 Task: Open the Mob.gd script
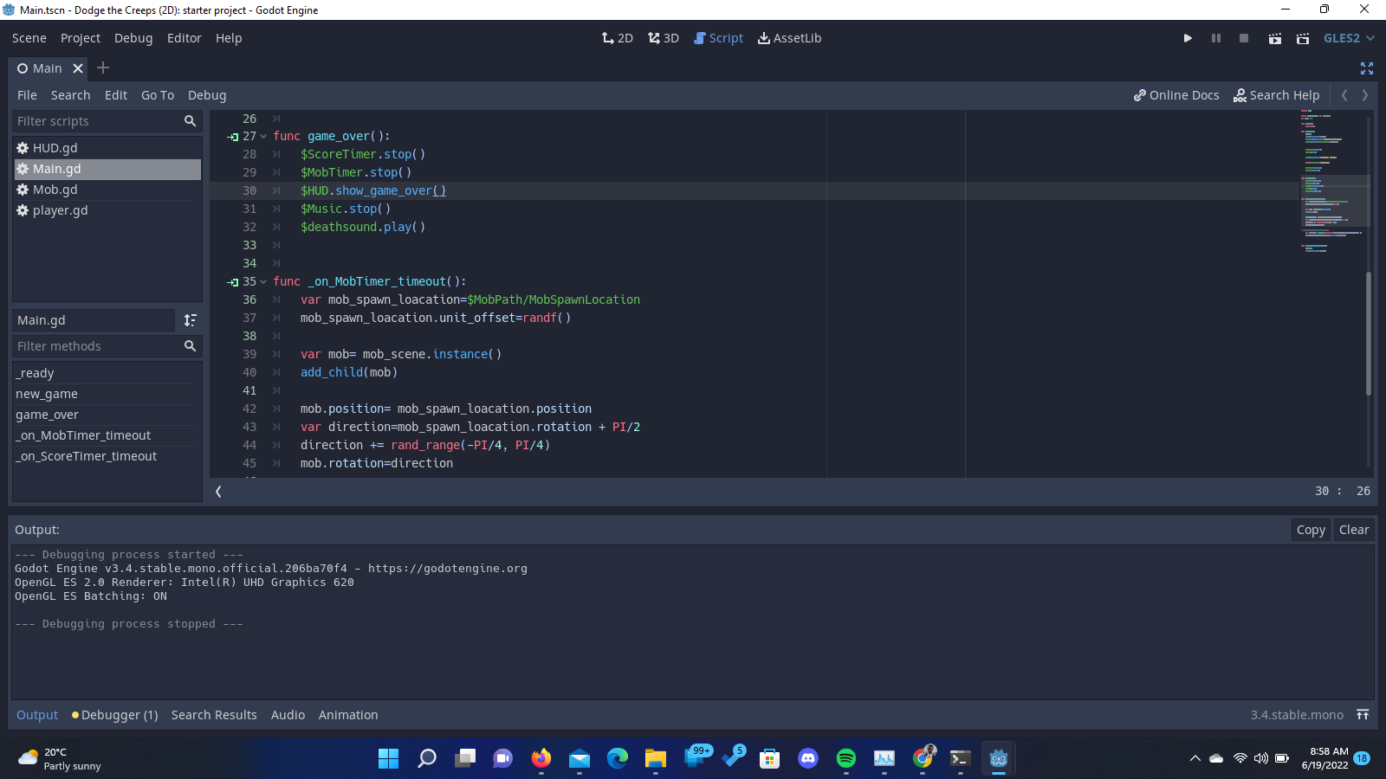(x=107, y=190)
